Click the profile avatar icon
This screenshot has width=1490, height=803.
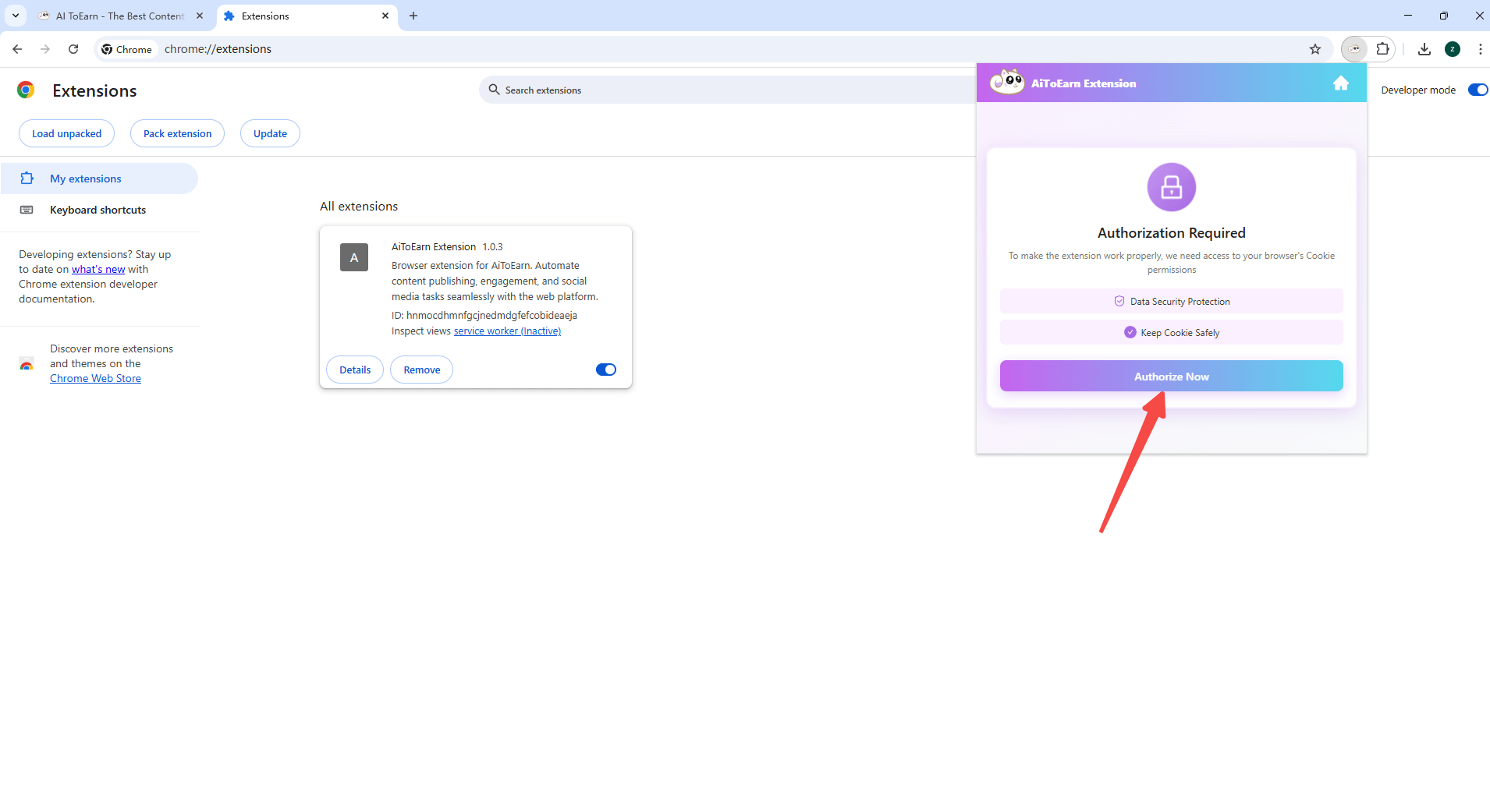pyautogui.click(x=1452, y=49)
